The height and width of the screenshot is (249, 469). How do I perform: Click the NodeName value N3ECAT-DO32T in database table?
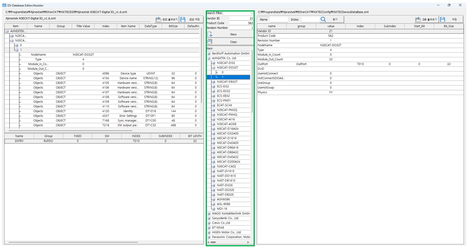tap(331, 45)
